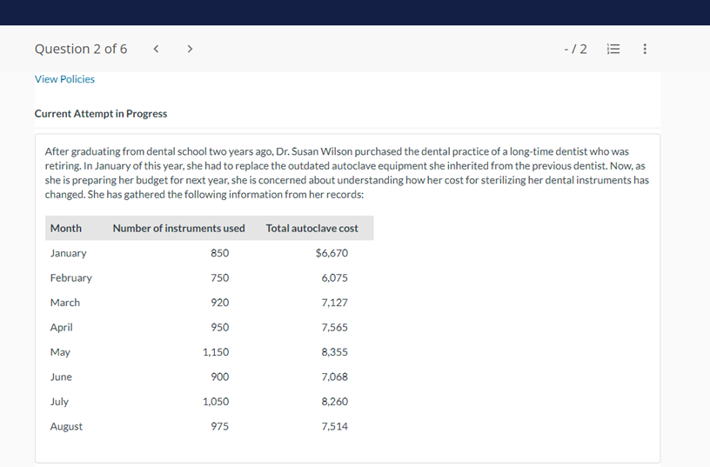Click the 'Number of instruments used' header

(179, 228)
